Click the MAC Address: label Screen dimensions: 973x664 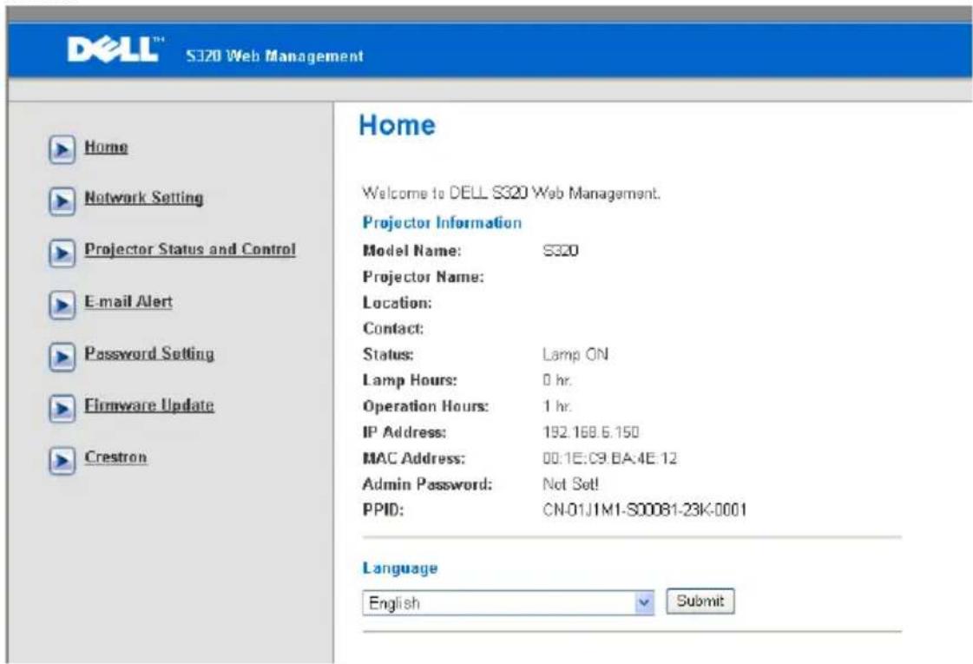[414, 458]
